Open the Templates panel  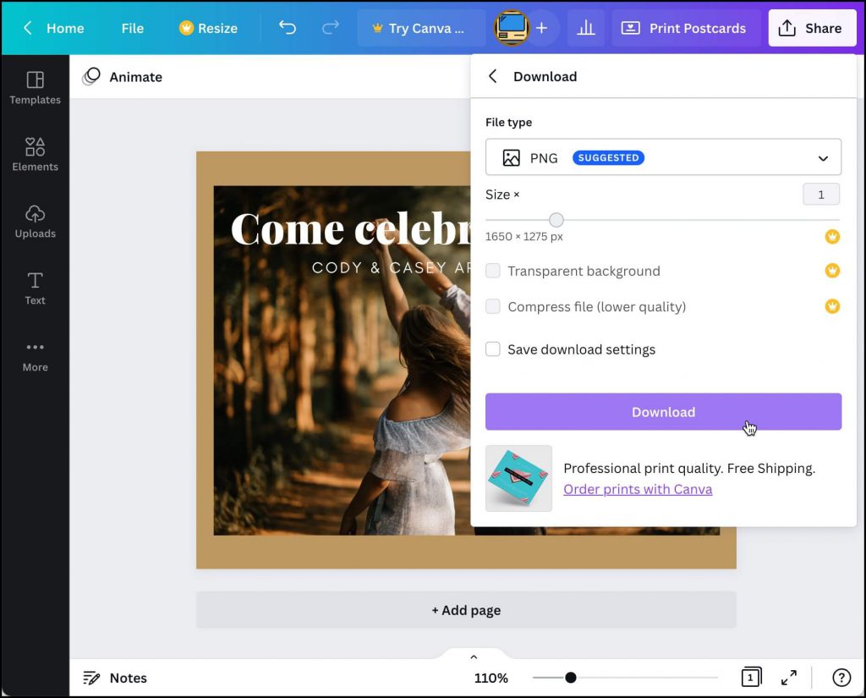(35, 88)
